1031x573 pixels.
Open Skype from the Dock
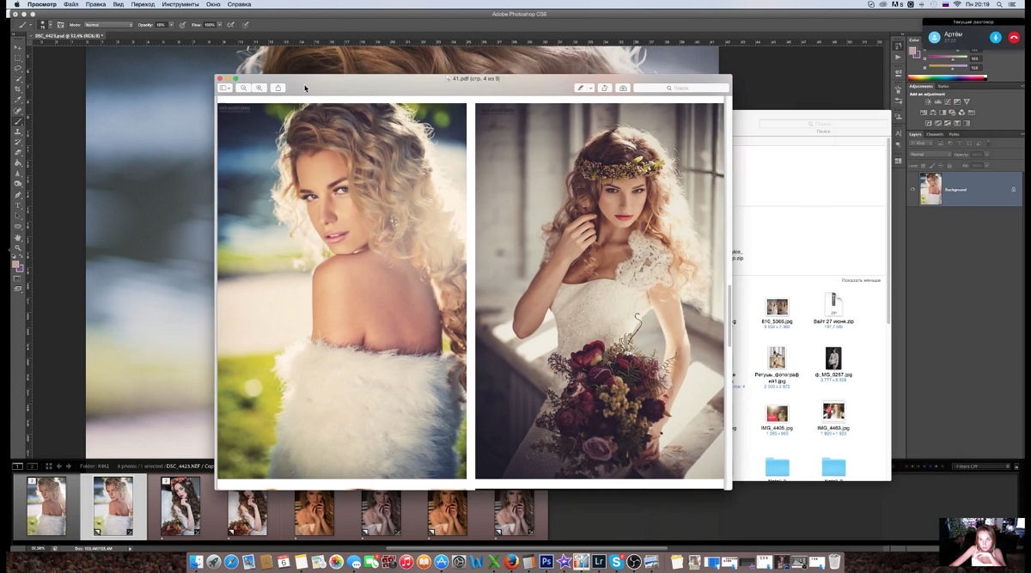click(616, 562)
